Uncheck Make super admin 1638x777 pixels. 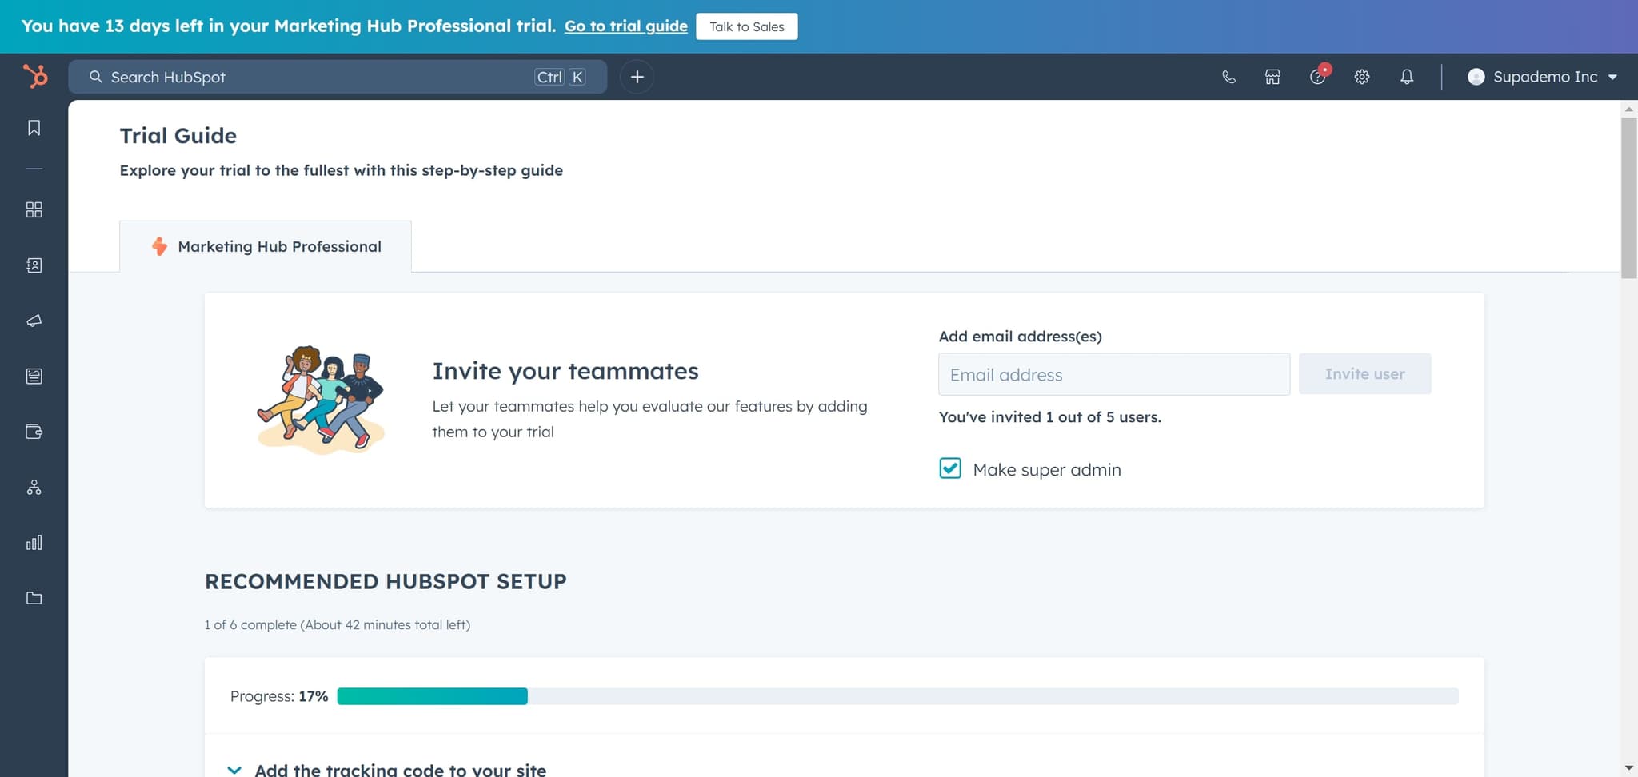pos(949,468)
